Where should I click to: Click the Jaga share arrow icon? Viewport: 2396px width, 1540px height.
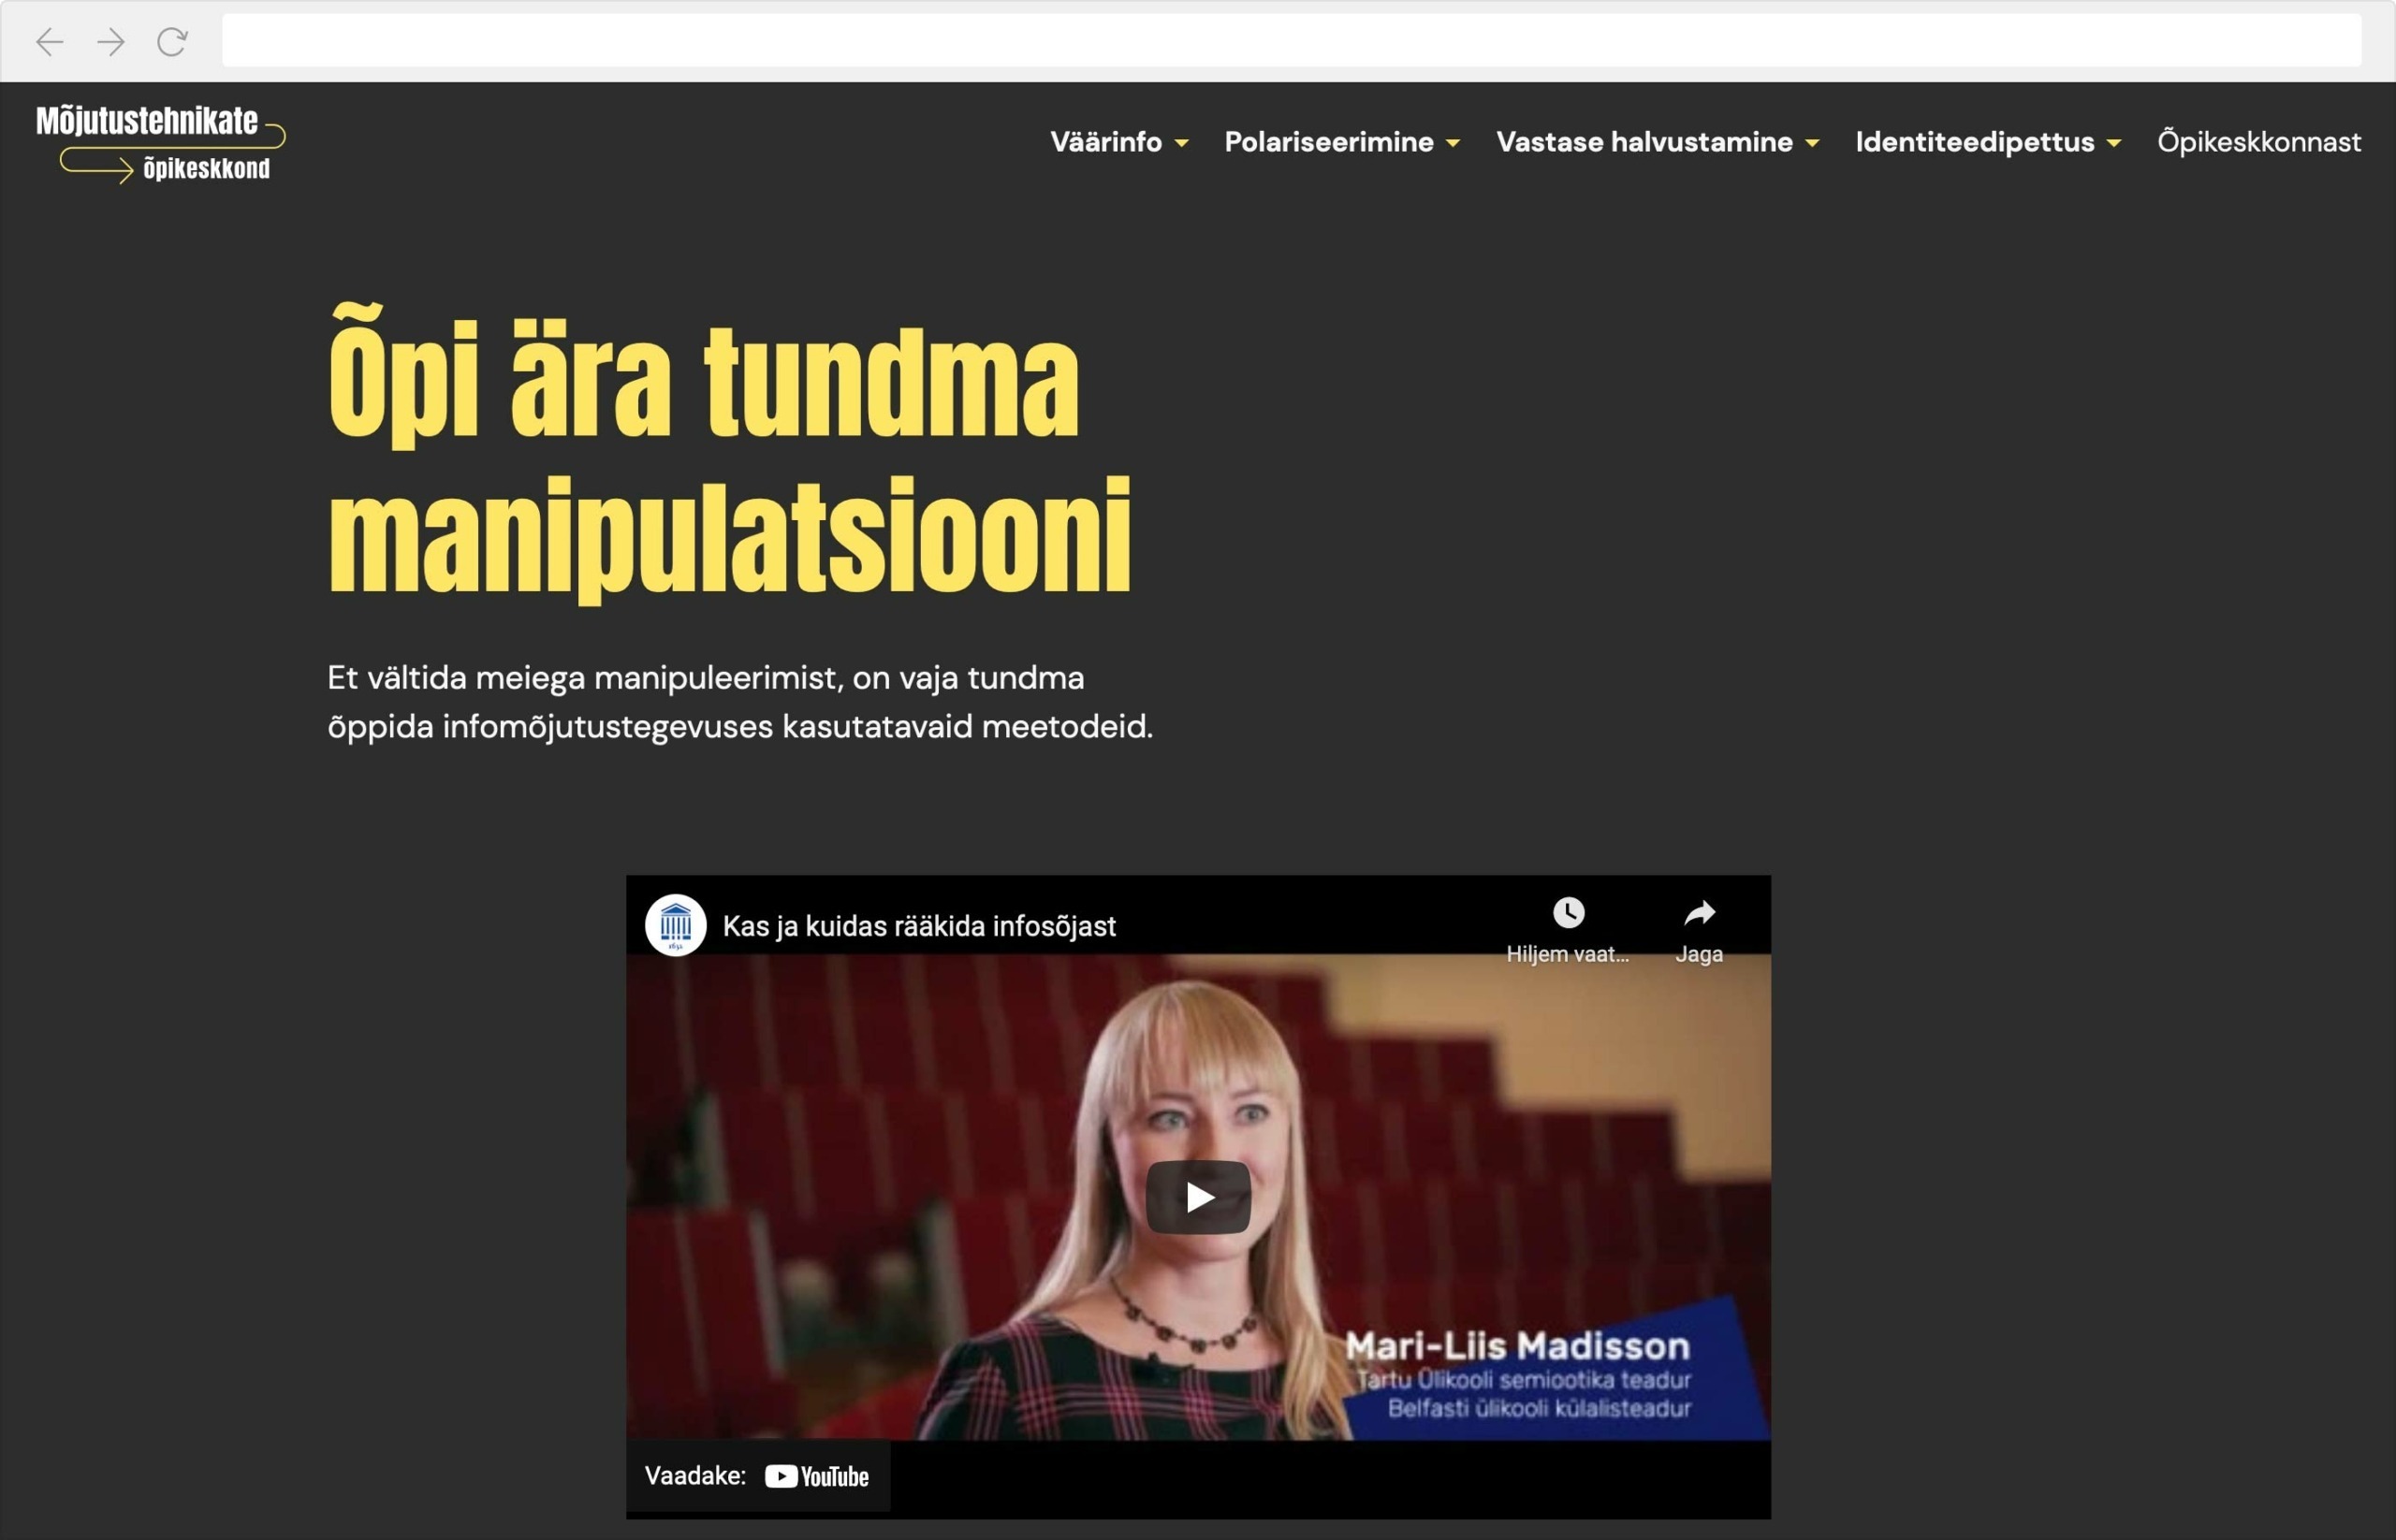coord(1699,913)
